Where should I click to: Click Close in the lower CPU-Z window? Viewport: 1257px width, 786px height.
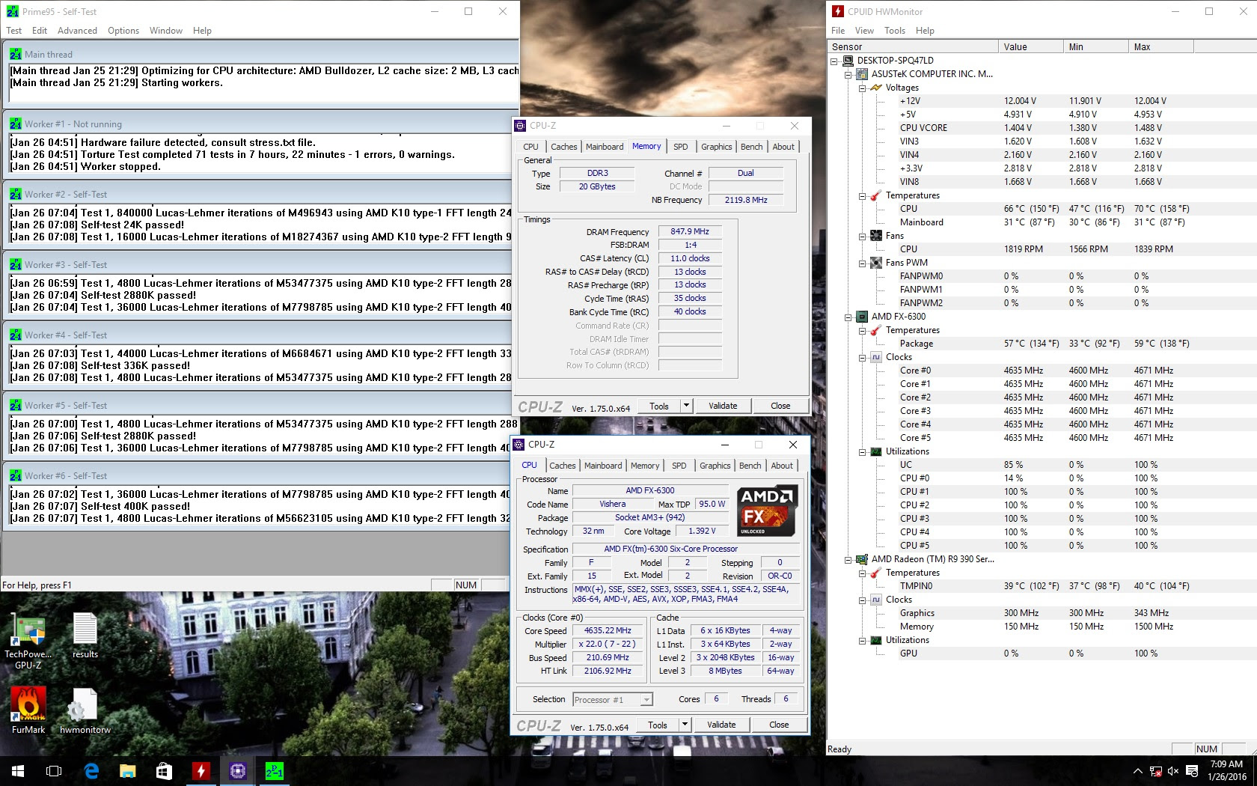pos(779,725)
